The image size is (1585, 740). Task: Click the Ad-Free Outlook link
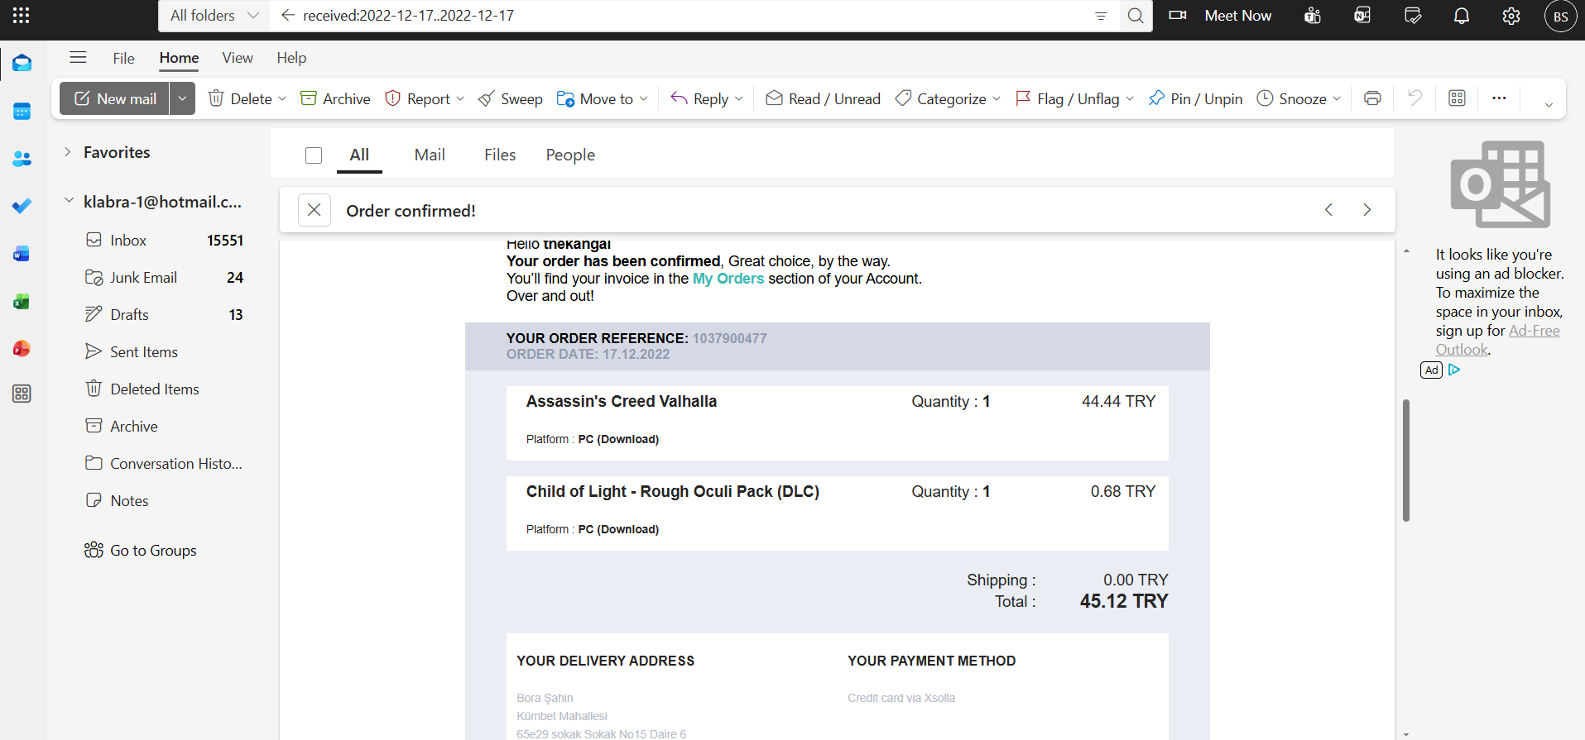tap(1498, 340)
